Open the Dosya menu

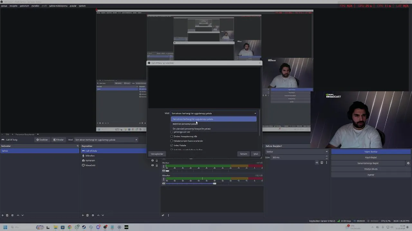click(x=4, y=6)
